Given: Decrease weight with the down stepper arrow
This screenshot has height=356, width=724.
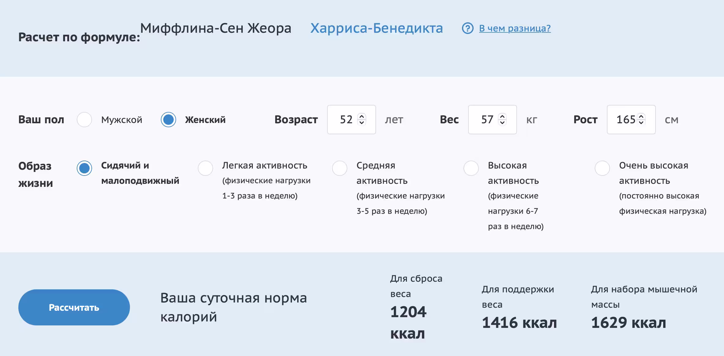Looking at the screenshot, I should pyautogui.click(x=502, y=123).
